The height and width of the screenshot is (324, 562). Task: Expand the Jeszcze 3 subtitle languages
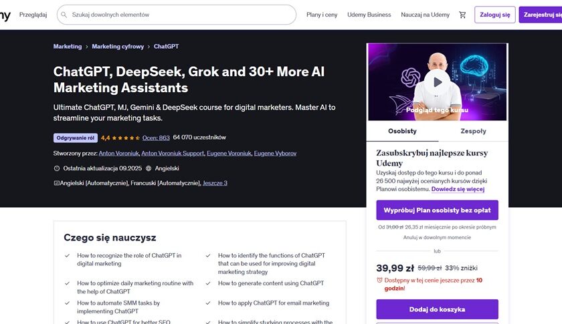(x=215, y=183)
